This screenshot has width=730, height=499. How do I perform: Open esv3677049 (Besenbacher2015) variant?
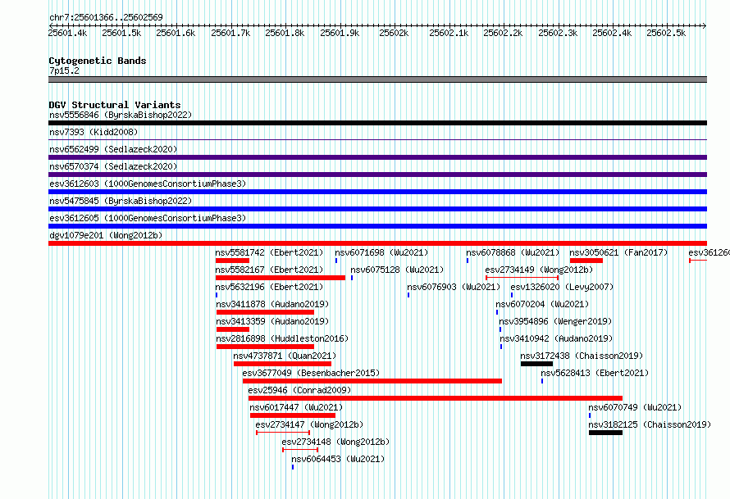tap(311, 373)
